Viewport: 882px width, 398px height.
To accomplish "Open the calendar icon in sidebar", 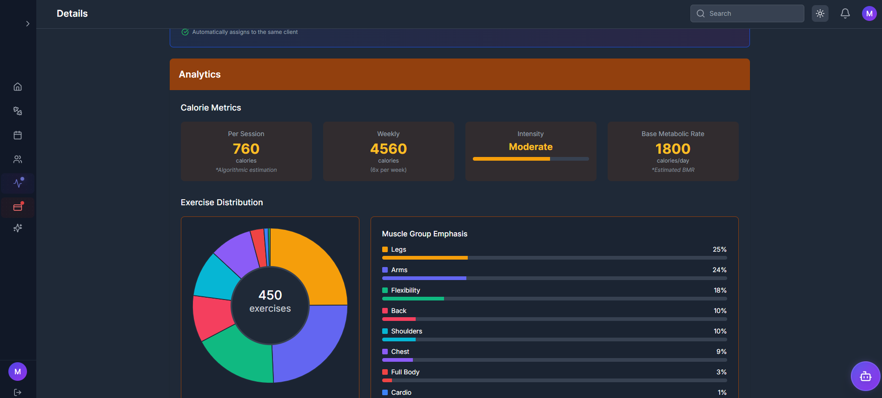I will tap(18, 135).
